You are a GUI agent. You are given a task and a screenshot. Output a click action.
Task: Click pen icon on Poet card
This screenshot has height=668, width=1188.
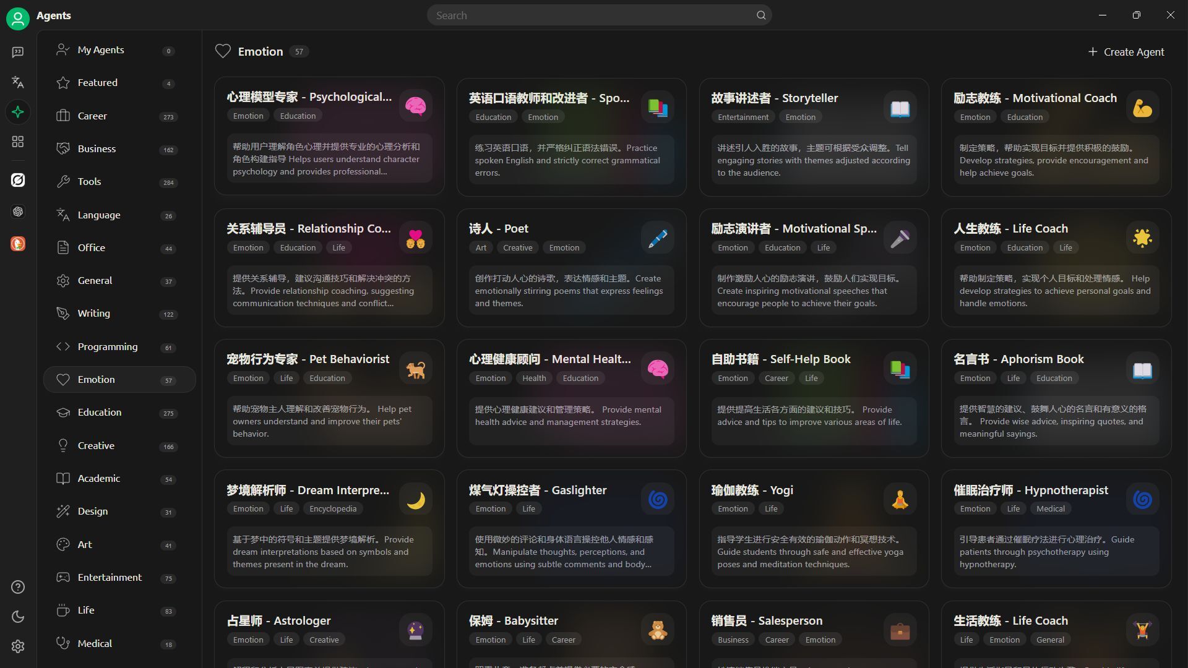[658, 239]
